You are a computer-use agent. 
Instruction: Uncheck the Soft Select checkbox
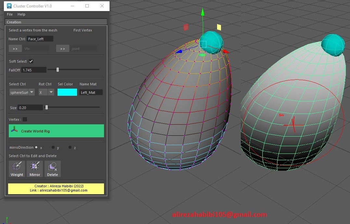coord(31,61)
